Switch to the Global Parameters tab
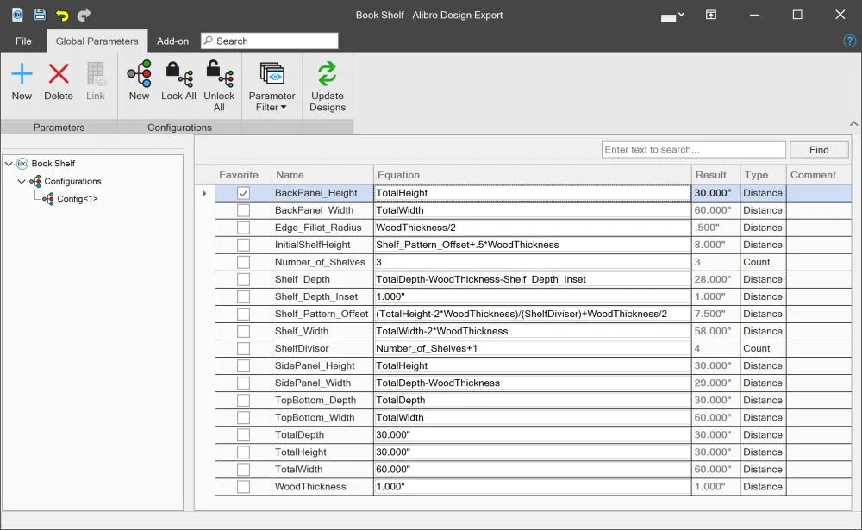The width and height of the screenshot is (862, 530). click(97, 41)
